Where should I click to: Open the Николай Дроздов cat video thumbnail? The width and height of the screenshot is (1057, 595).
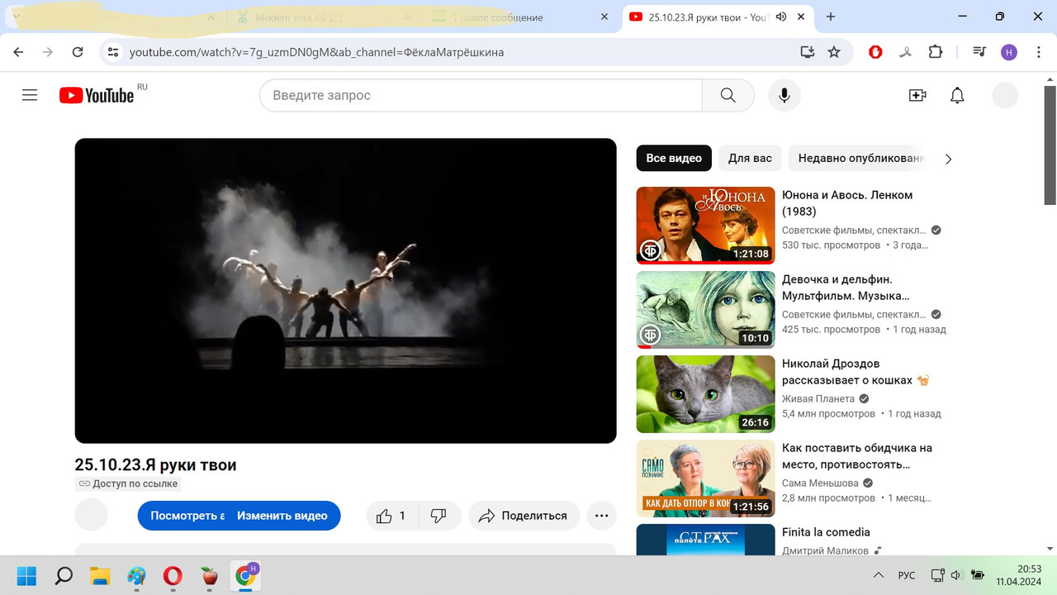(706, 394)
